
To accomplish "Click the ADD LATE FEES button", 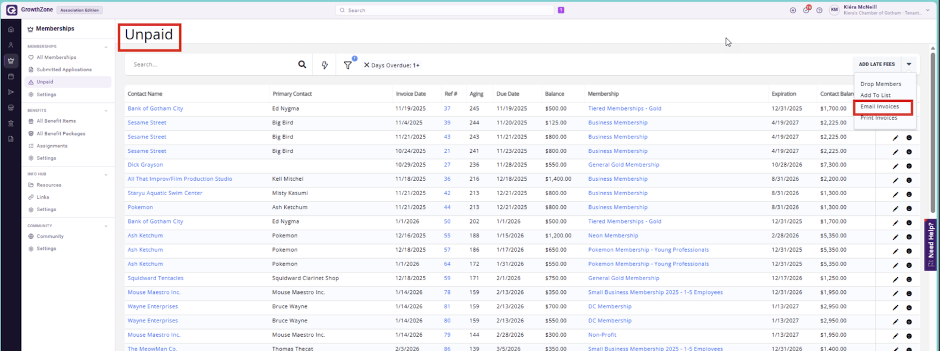I will click(876, 64).
